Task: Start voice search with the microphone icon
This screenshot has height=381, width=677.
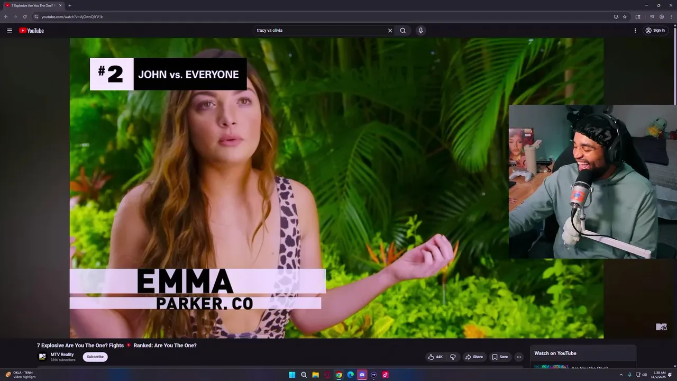Action: (x=420, y=31)
